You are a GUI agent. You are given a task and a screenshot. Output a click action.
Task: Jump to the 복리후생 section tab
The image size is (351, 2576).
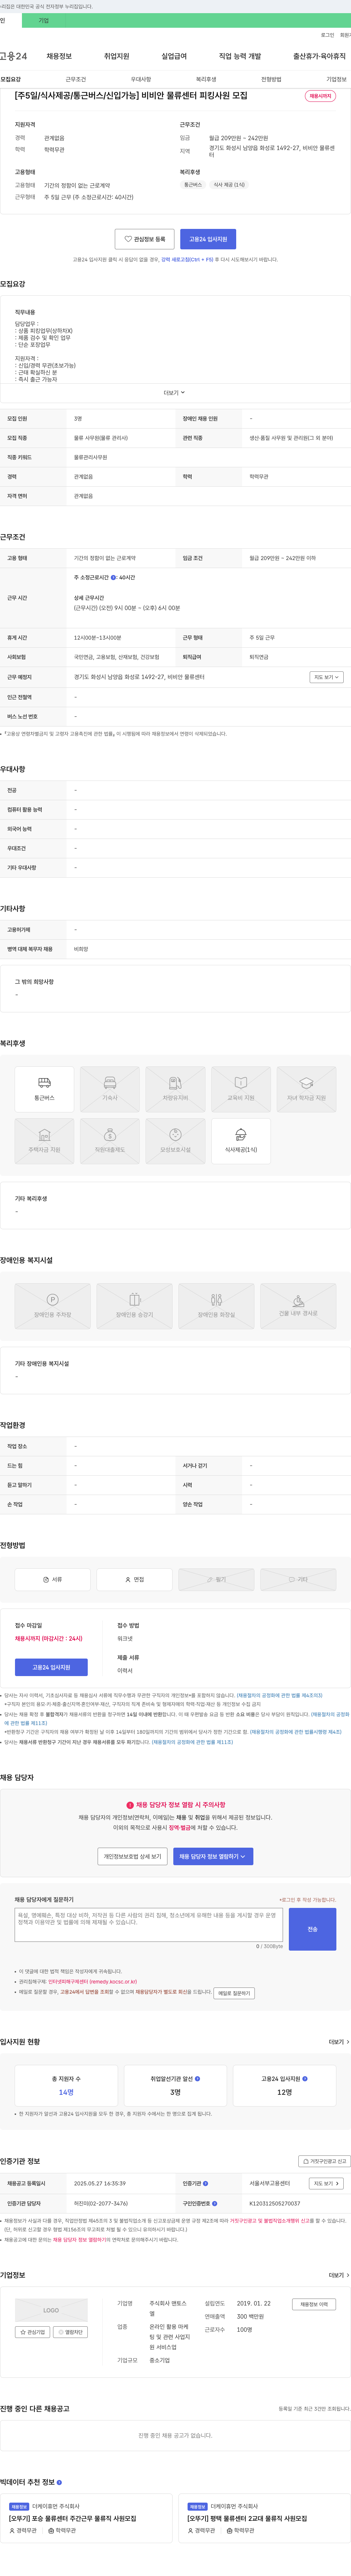pyautogui.click(x=205, y=79)
